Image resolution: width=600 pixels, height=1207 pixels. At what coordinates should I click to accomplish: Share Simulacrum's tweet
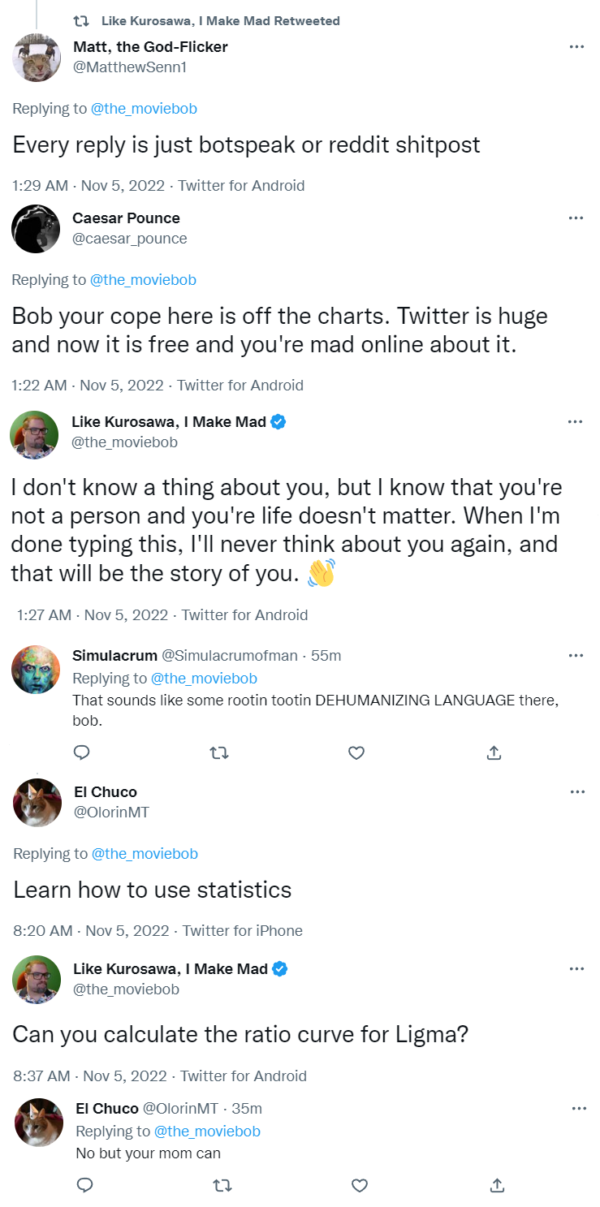coord(493,752)
